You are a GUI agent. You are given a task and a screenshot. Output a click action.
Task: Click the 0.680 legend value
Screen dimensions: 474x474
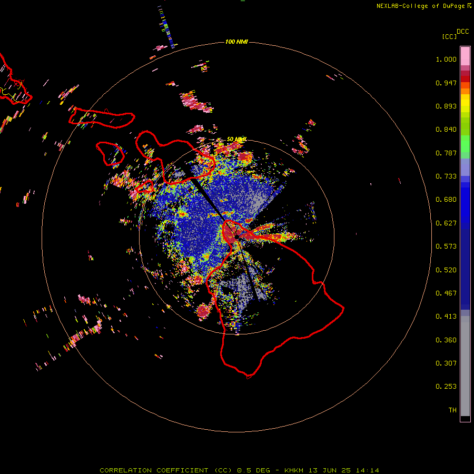click(446, 200)
